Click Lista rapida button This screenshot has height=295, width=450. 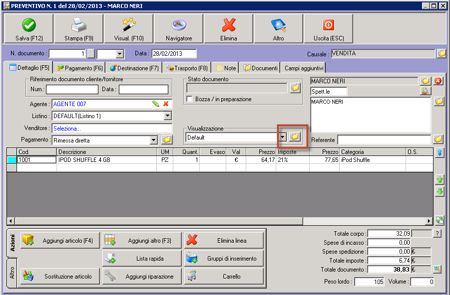[x=142, y=258]
